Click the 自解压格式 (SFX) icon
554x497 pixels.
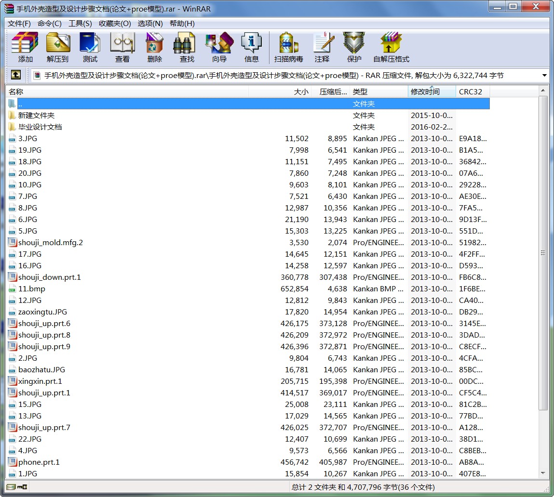[391, 47]
